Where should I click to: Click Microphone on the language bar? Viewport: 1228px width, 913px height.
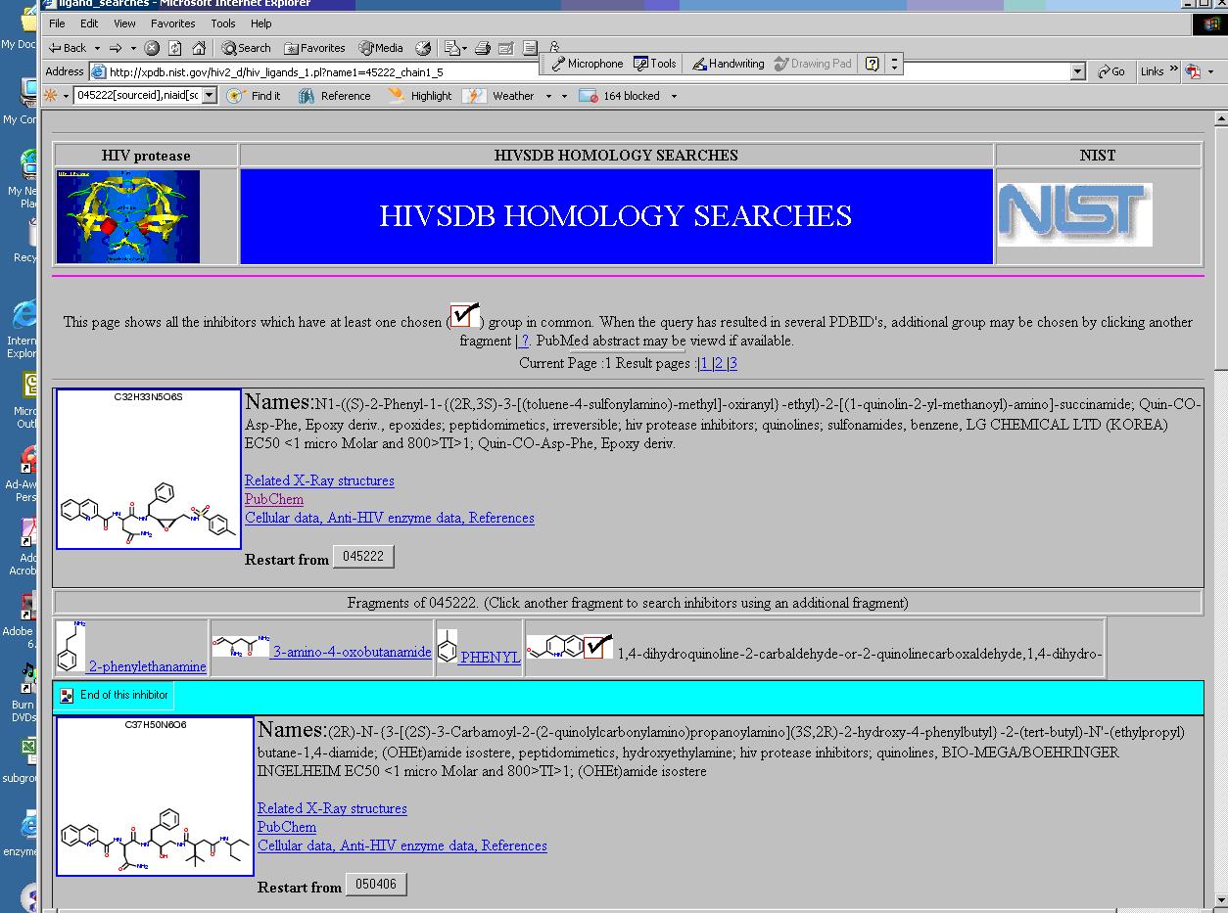(587, 64)
